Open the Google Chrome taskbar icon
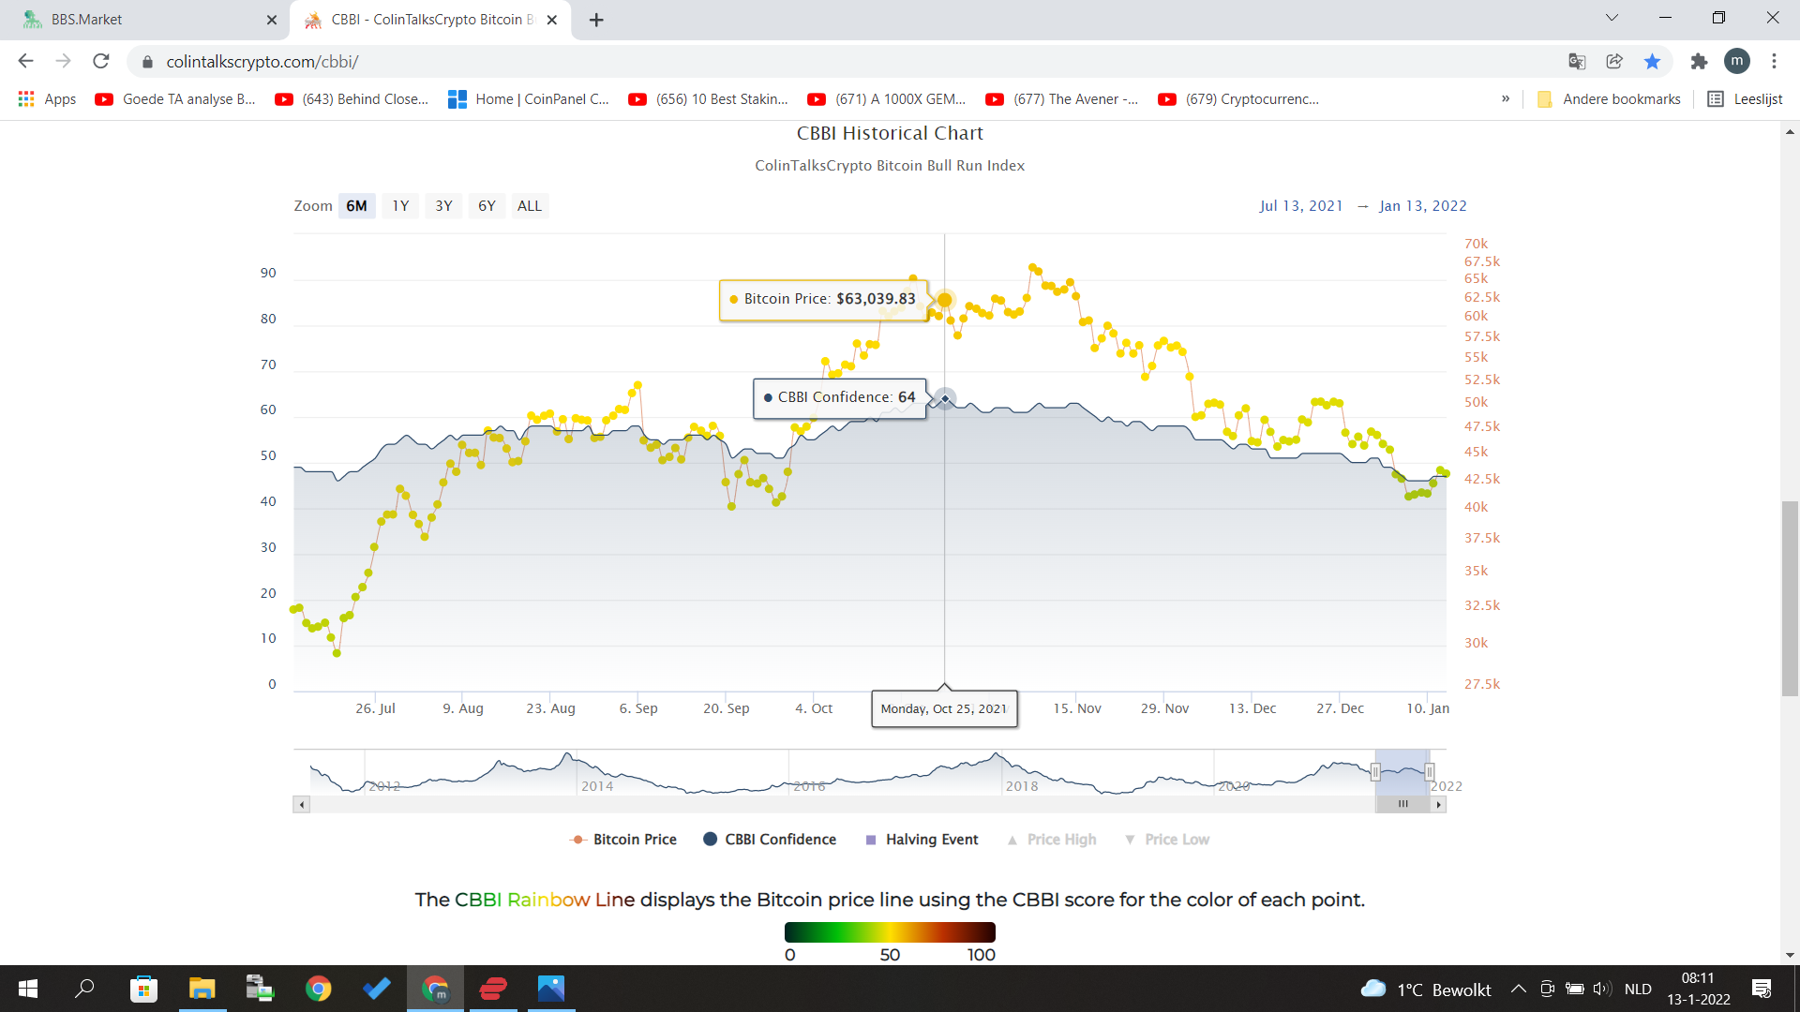This screenshot has height=1012, width=1800. [x=318, y=989]
